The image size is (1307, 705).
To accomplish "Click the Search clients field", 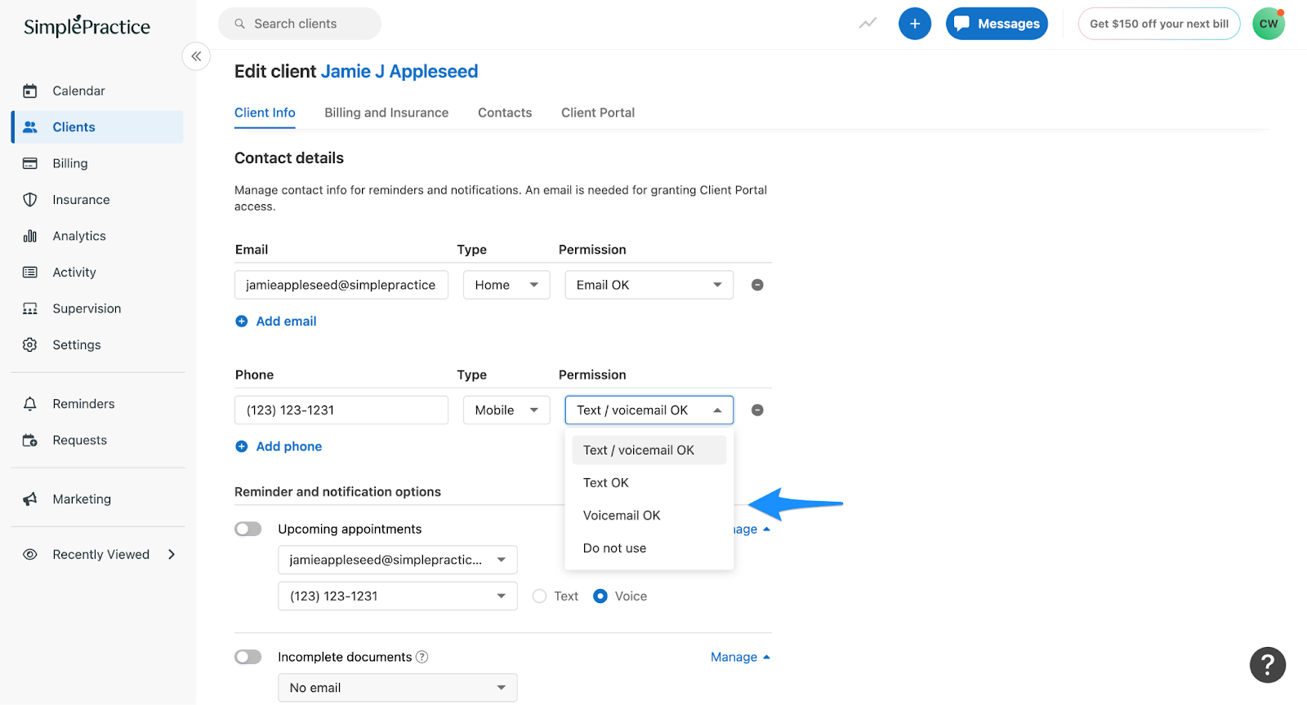I will coord(300,24).
